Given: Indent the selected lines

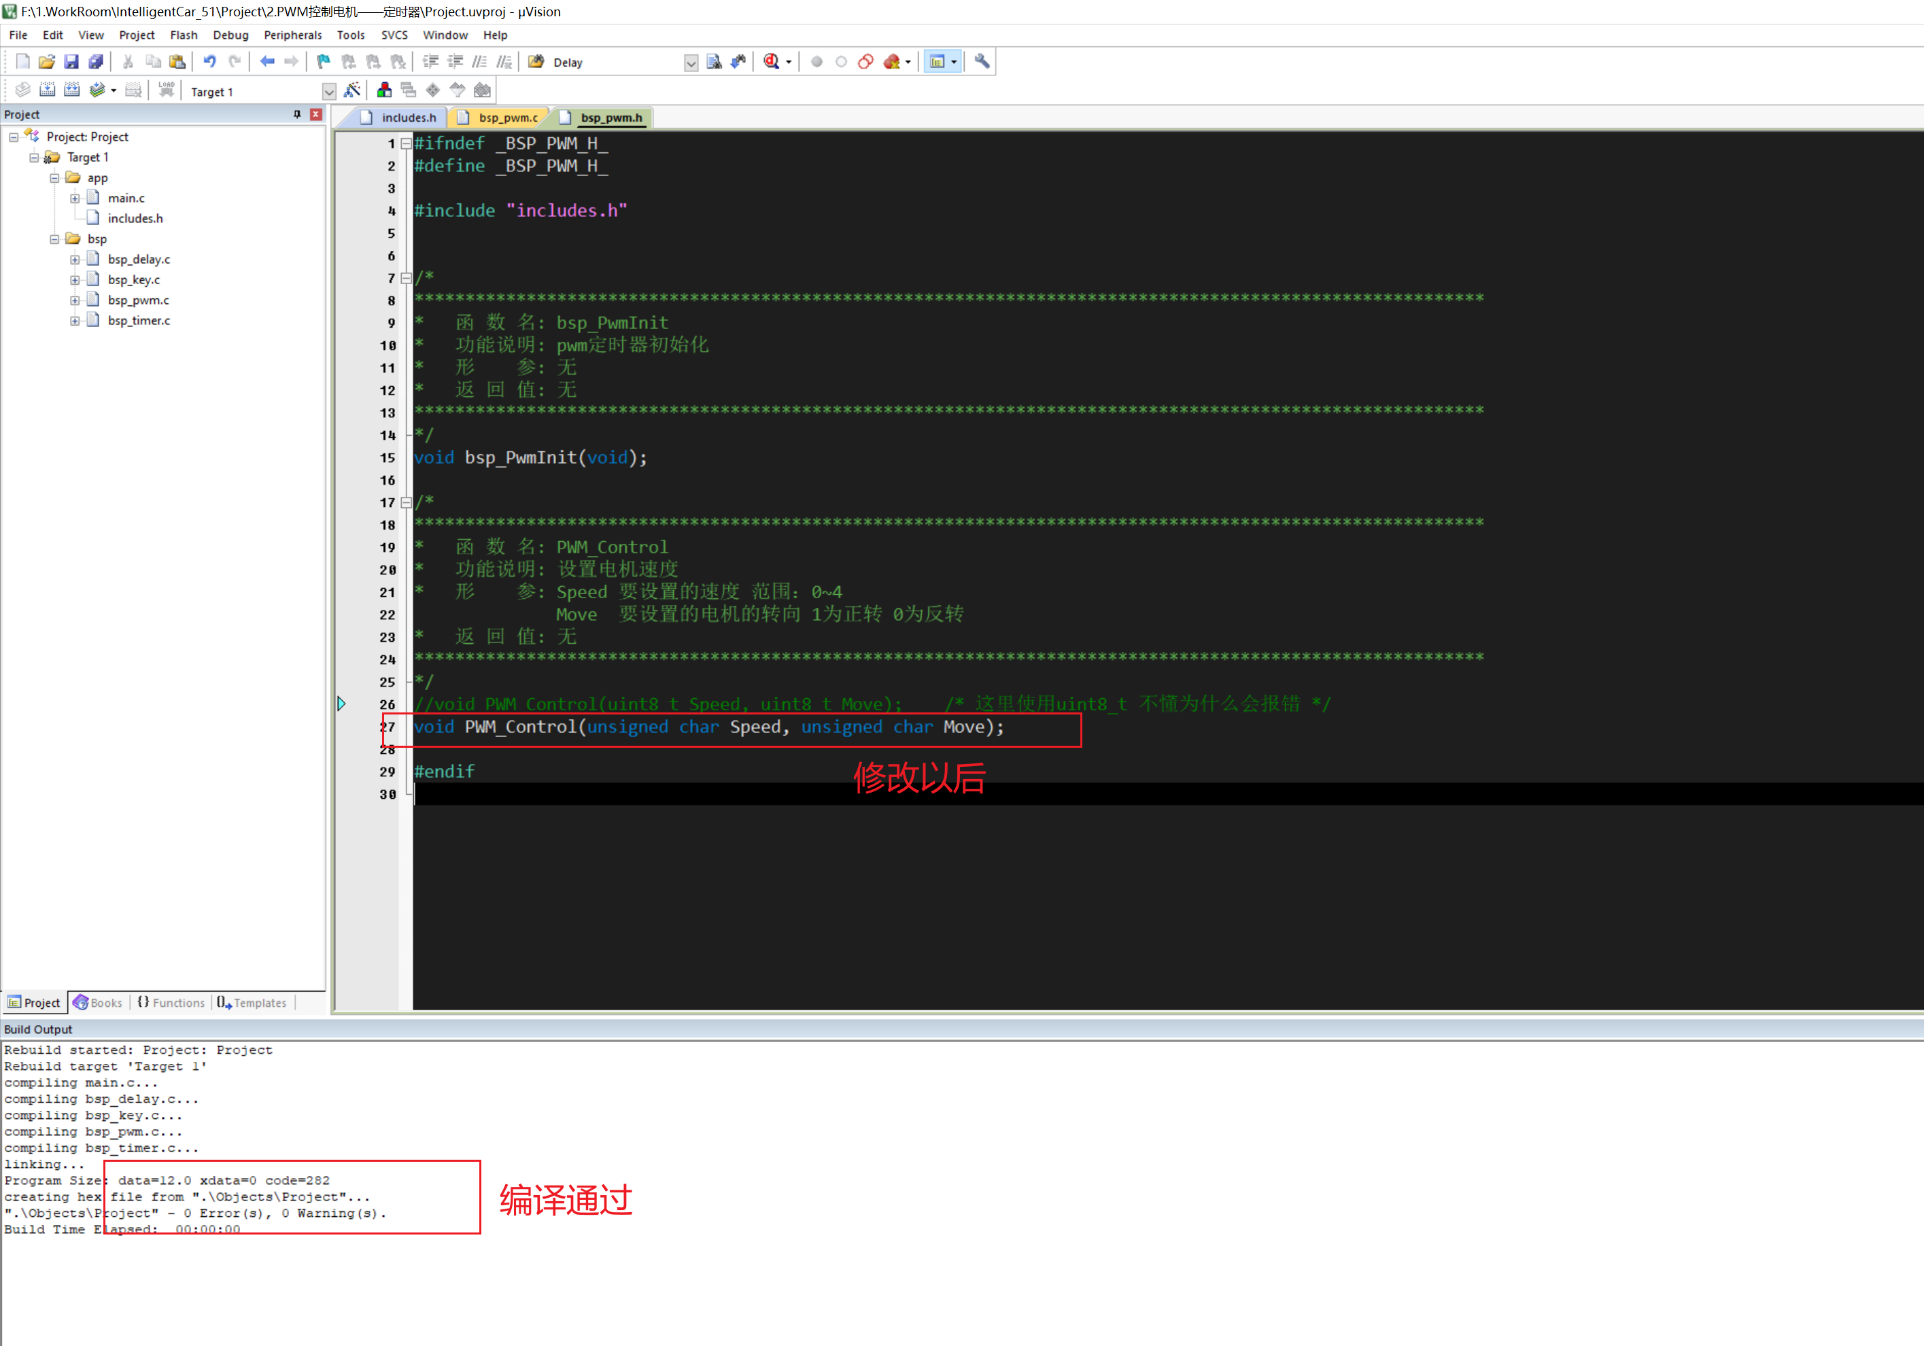Looking at the screenshot, I should 431,61.
